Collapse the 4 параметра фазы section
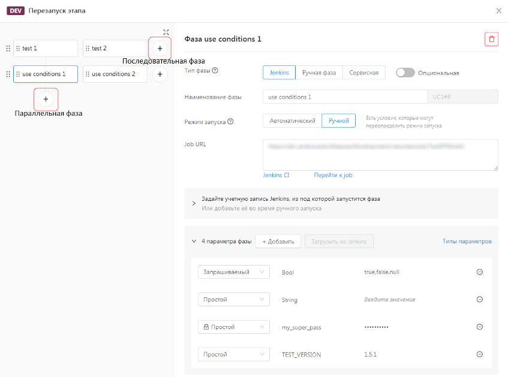Image resolution: width=508 pixels, height=377 pixels. (194, 242)
